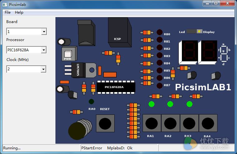Click the ICSP connector block
This screenshot has height=154, width=237.
tap(120, 32)
